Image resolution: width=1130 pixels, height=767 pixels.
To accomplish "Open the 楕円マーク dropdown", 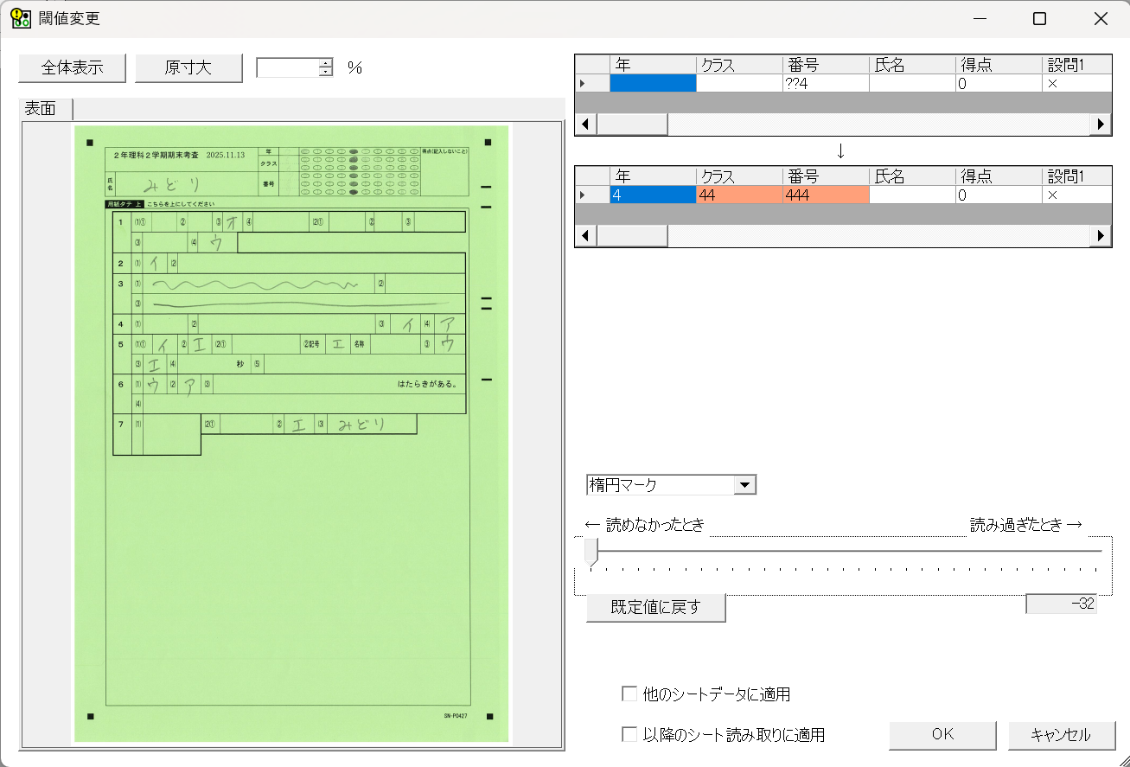I will pos(744,485).
